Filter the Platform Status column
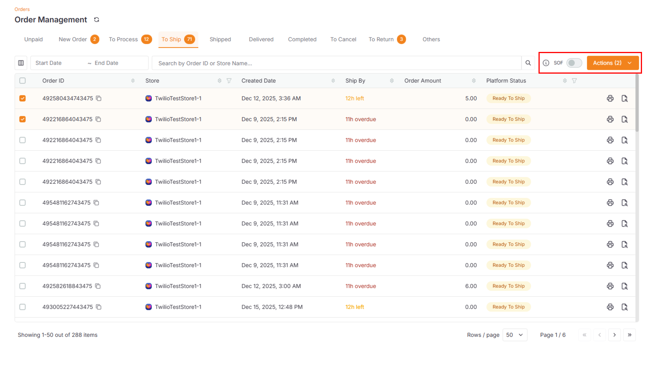 [574, 81]
